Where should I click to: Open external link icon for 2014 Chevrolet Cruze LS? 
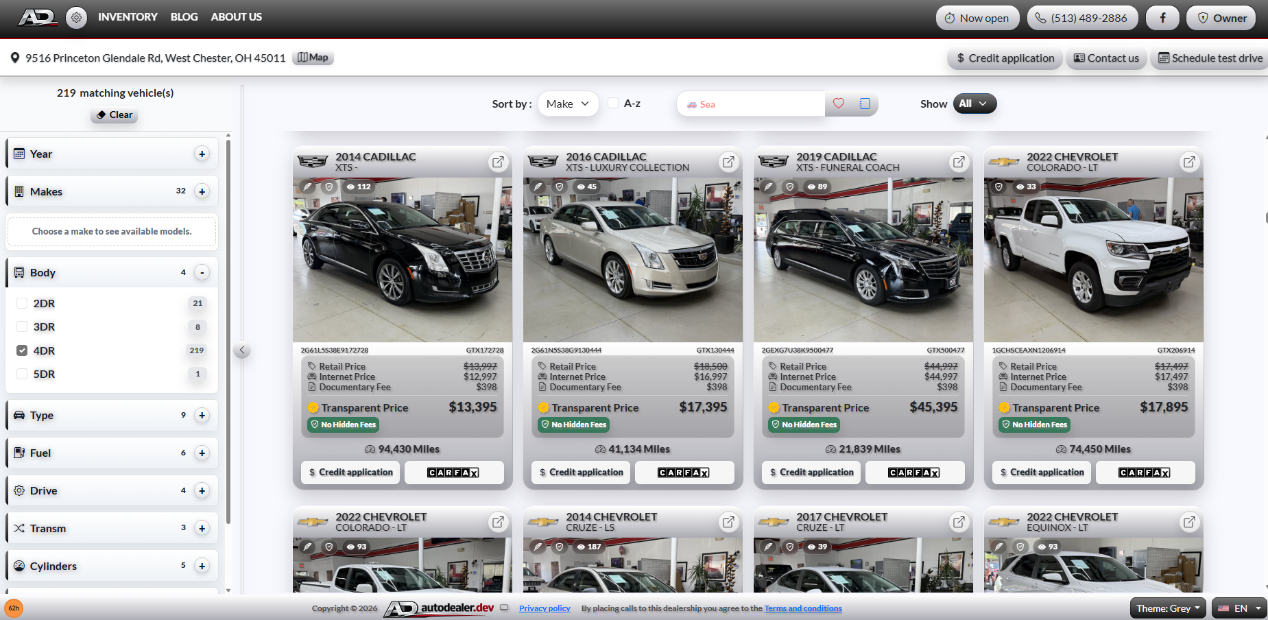728,522
